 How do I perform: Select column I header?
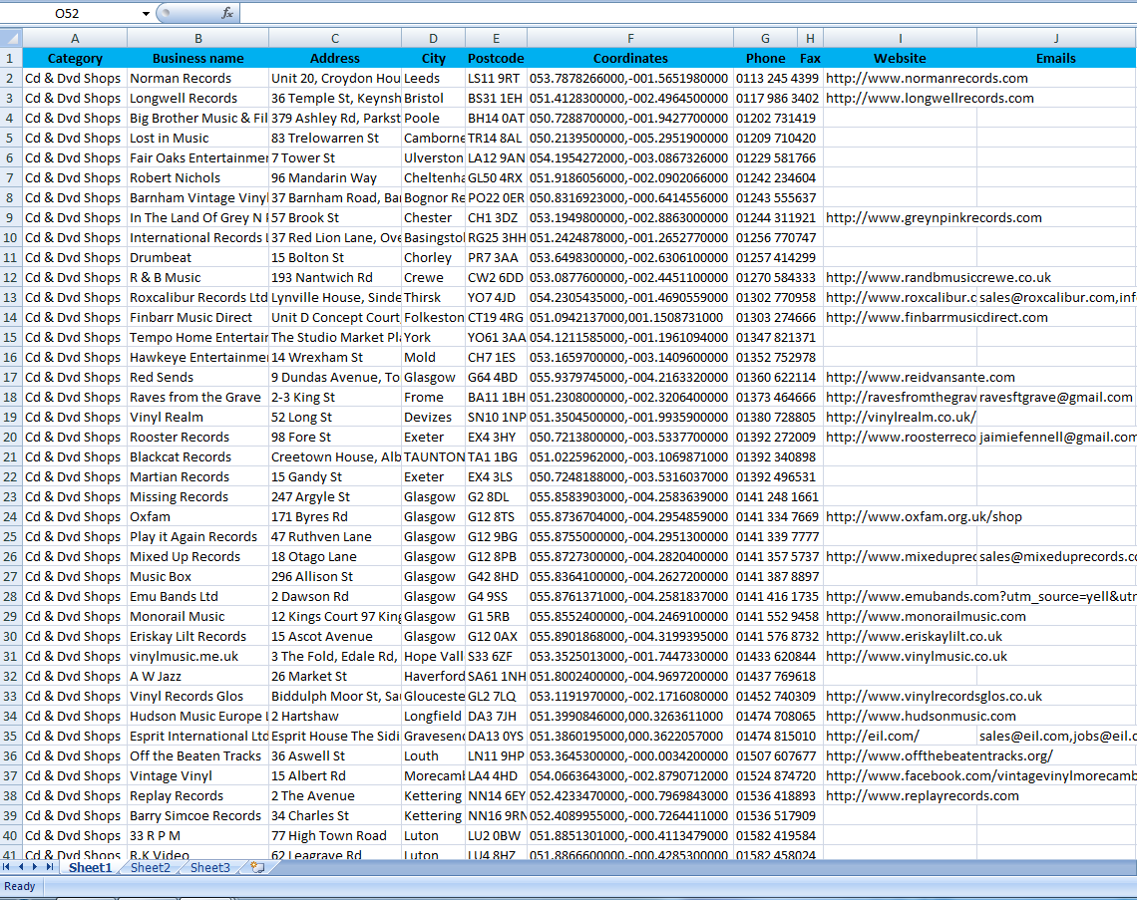pyautogui.click(x=900, y=38)
